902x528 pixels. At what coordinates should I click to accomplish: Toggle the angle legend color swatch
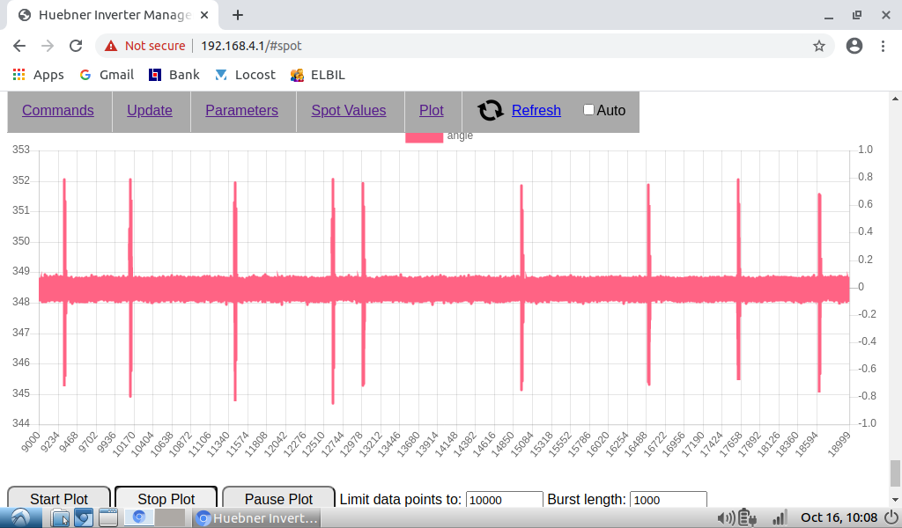tap(424, 136)
